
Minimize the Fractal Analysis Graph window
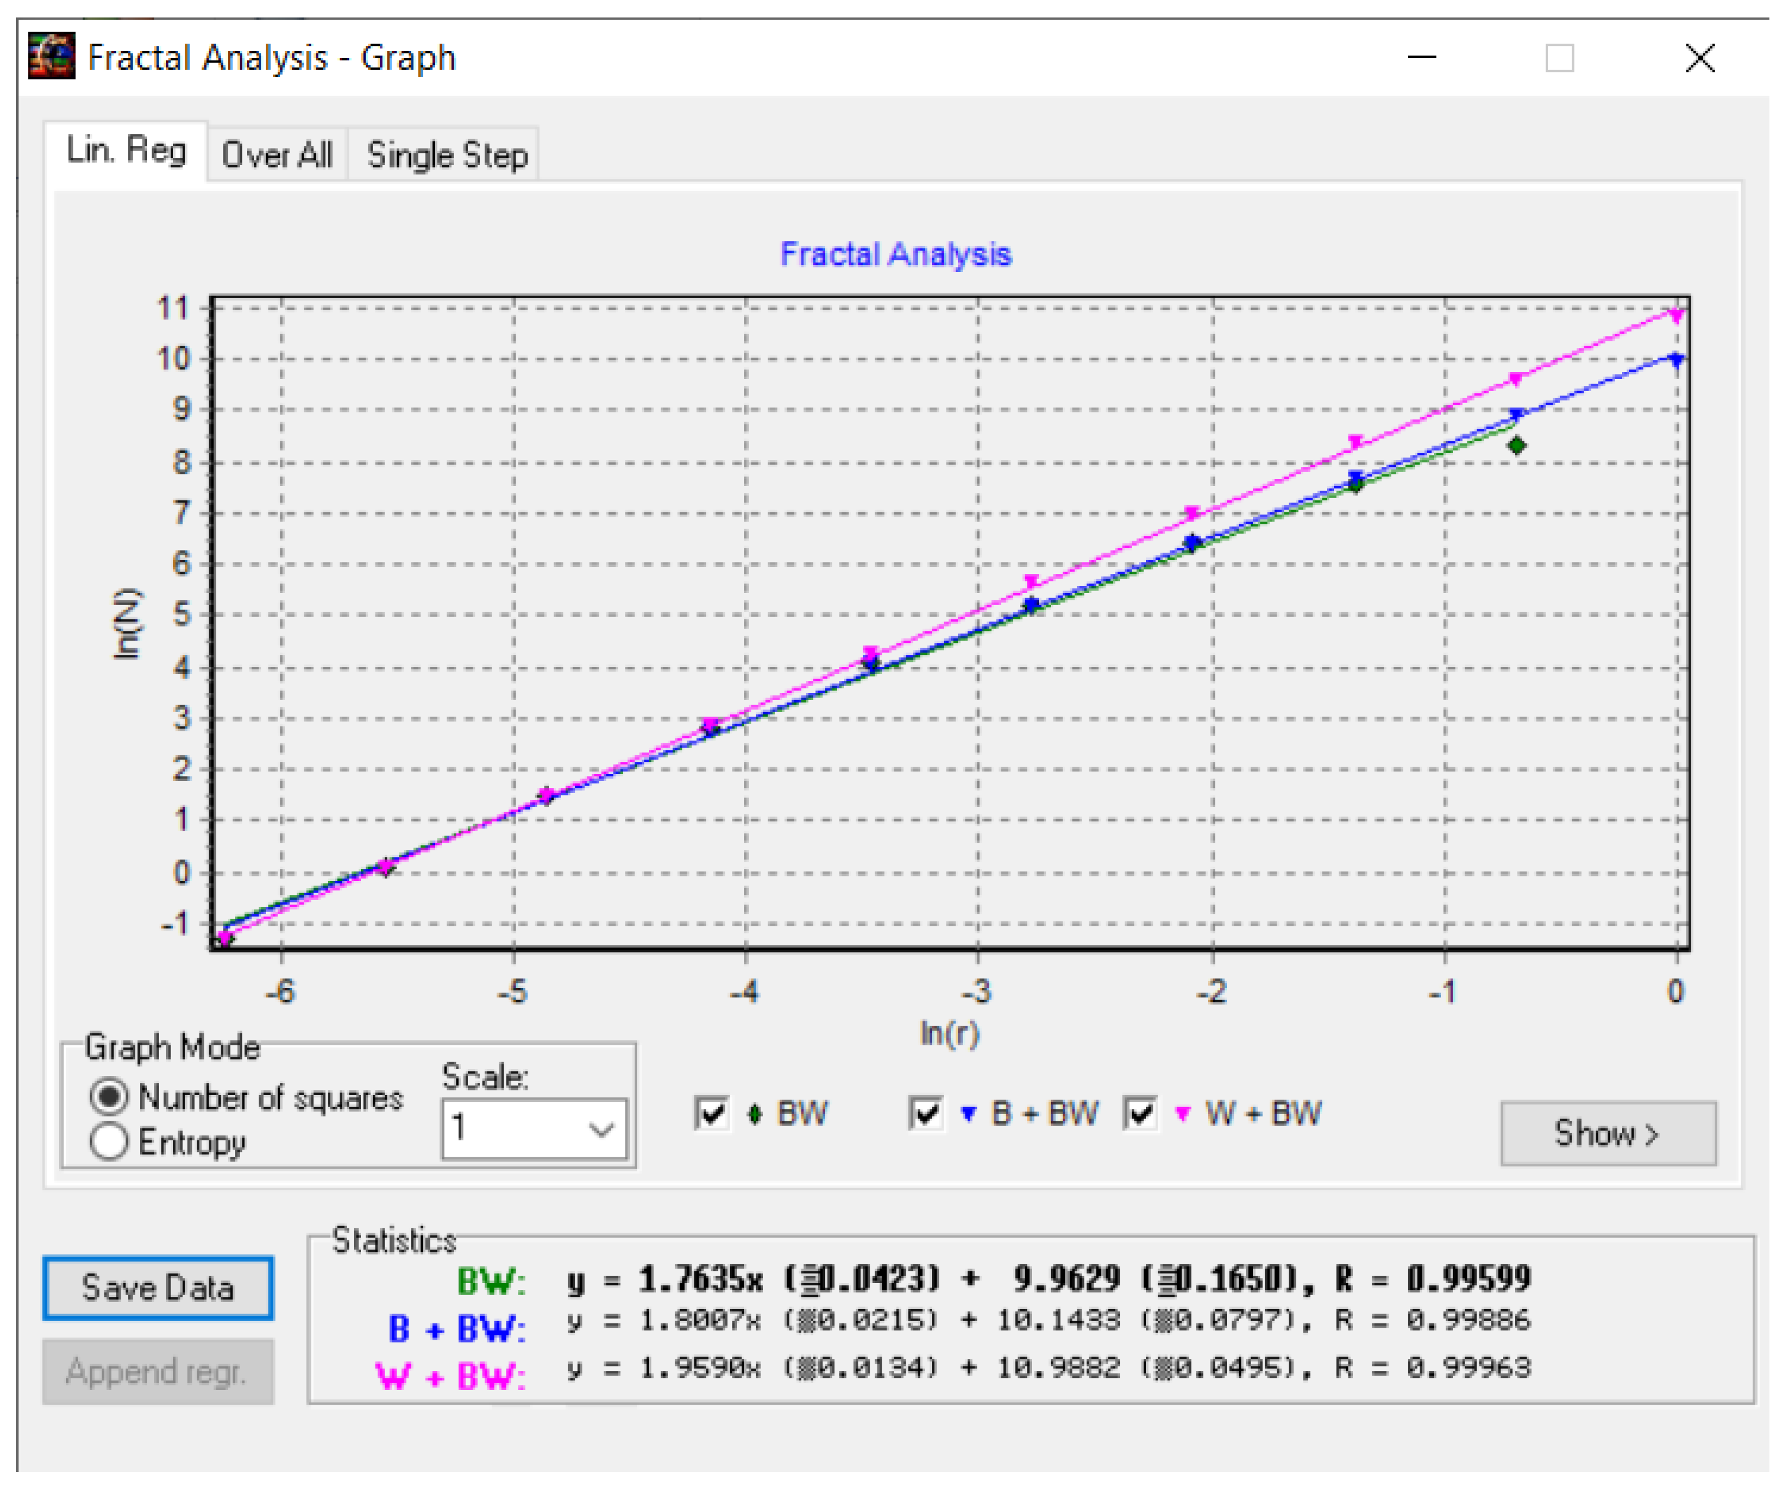[x=1421, y=58]
